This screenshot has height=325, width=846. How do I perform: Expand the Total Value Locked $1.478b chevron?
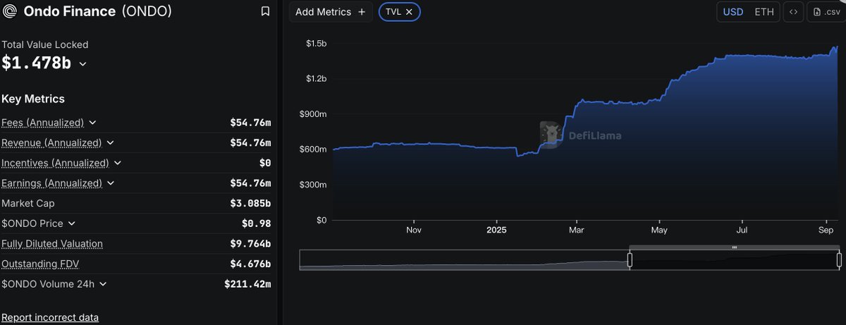[x=82, y=64]
